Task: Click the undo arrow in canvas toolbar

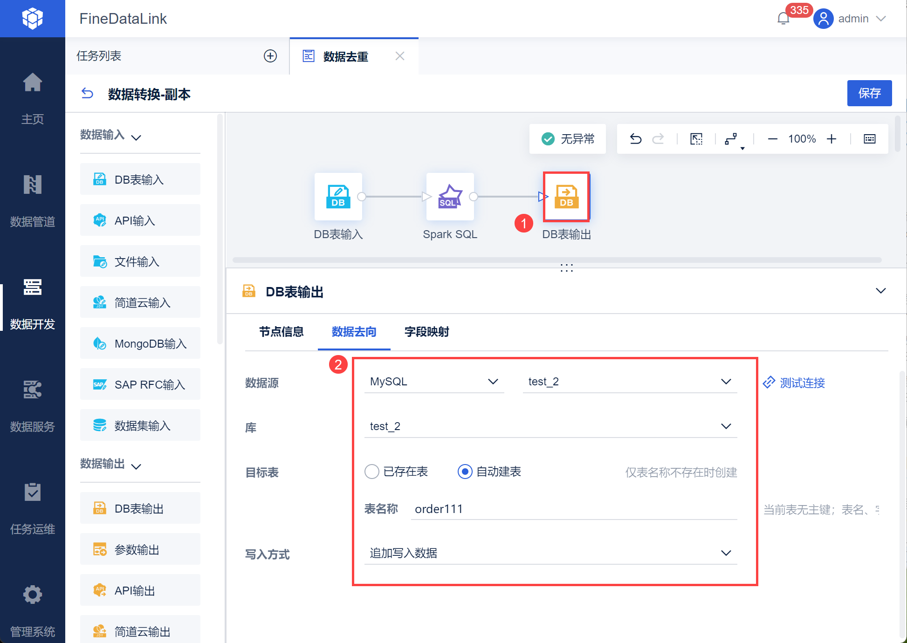Action: click(x=636, y=139)
